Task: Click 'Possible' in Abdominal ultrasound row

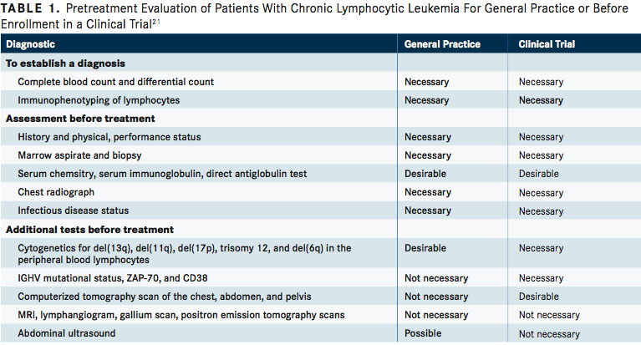Action: 423,333
